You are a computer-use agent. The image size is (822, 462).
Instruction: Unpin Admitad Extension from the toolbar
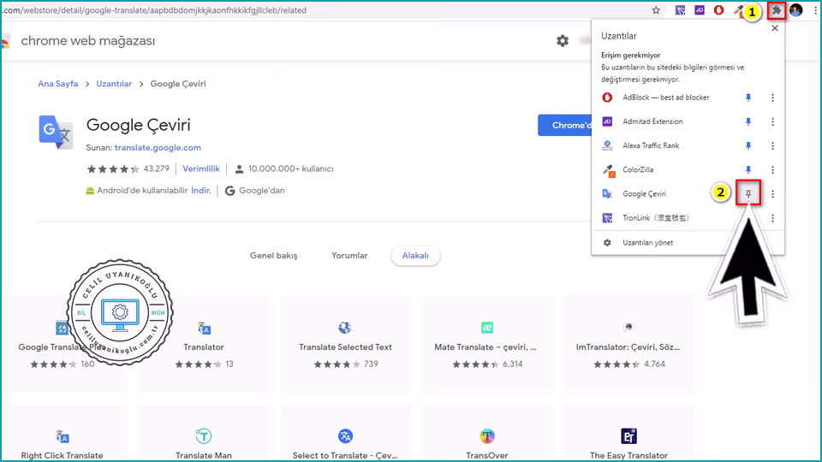tap(748, 121)
